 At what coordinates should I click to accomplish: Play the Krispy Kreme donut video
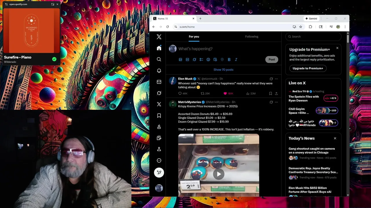[219, 174]
